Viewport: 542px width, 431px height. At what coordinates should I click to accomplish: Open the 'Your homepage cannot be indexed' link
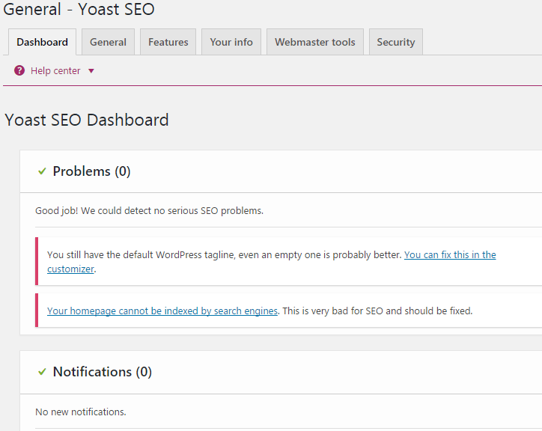click(x=162, y=311)
